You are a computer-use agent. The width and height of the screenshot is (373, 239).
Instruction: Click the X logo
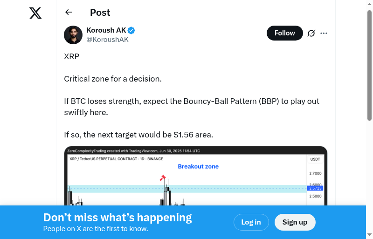click(x=35, y=13)
